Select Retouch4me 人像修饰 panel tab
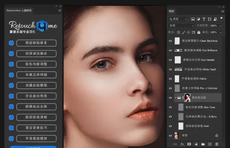The image size is (230, 148). [x=19, y=11]
